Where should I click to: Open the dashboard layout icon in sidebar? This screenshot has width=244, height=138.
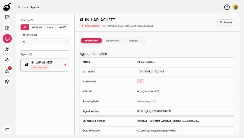point(7,17)
